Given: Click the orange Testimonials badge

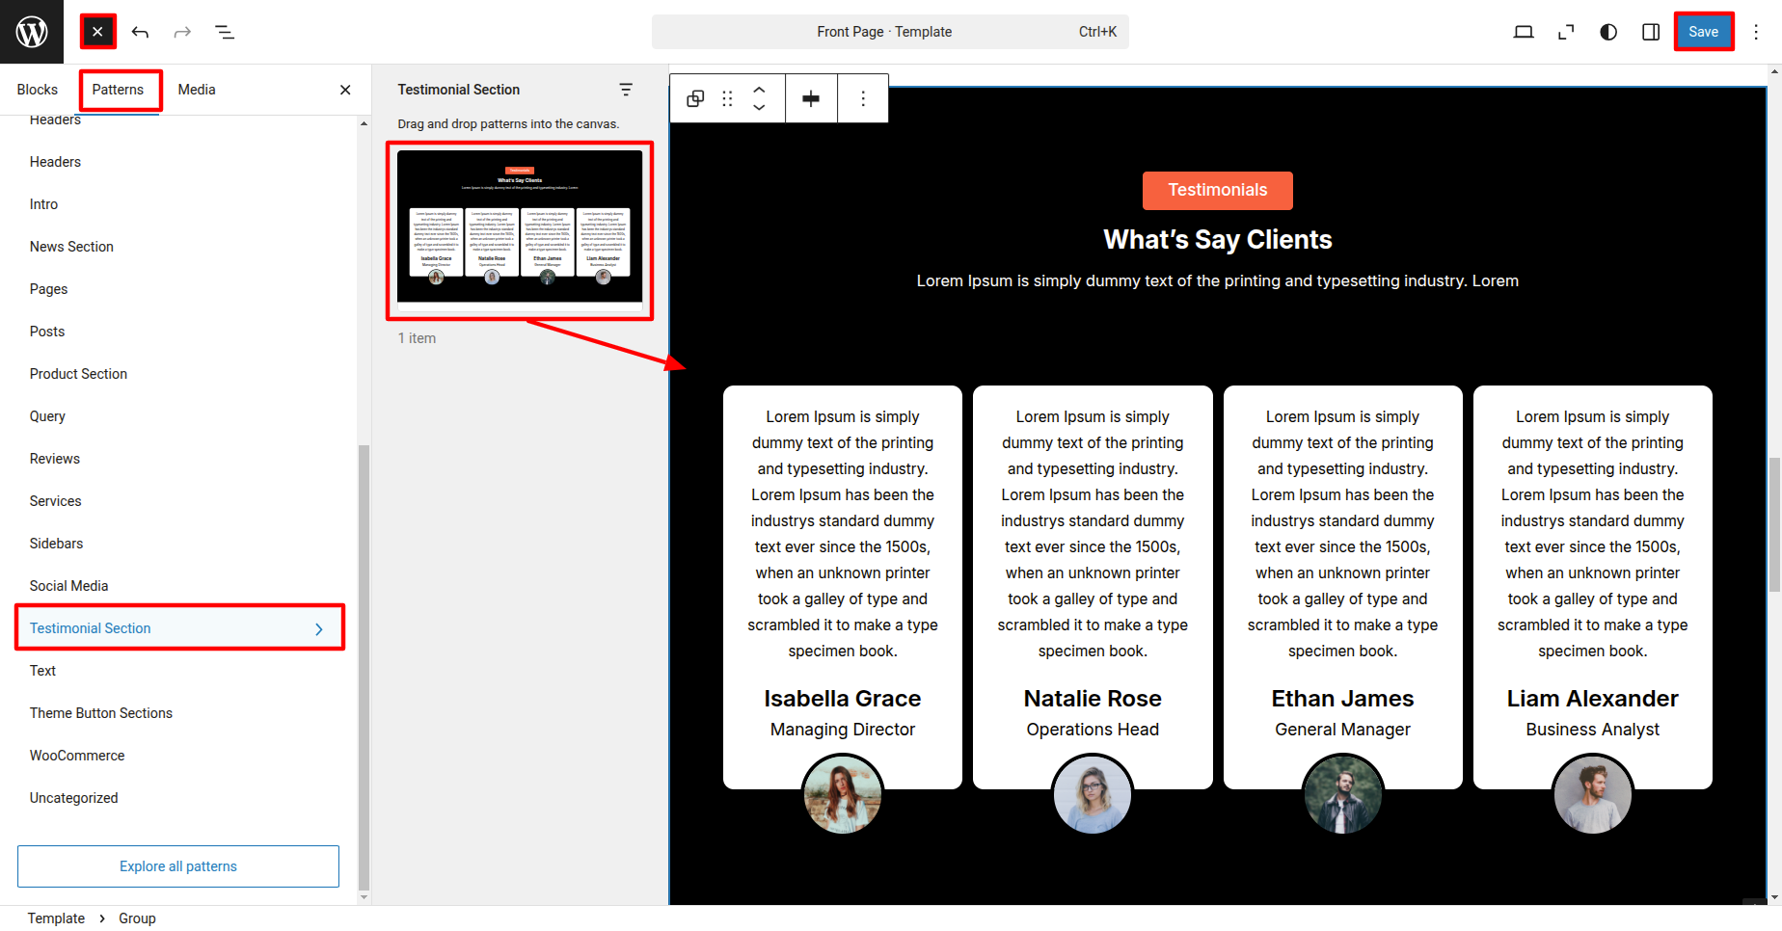Looking at the screenshot, I should coord(1217,191).
